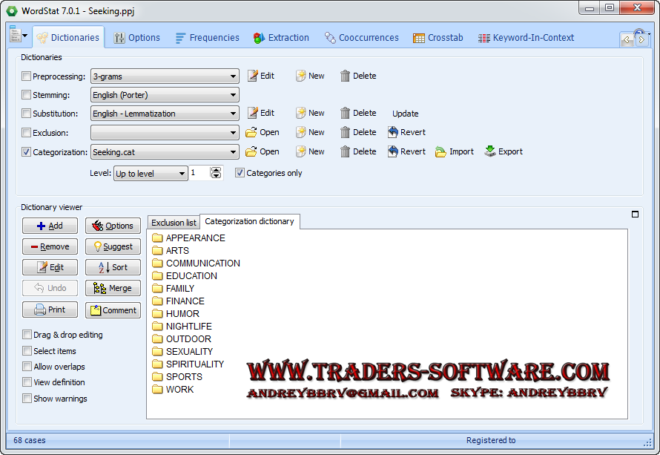Expand the Seeking.cat categorization dropdown

coord(233,152)
